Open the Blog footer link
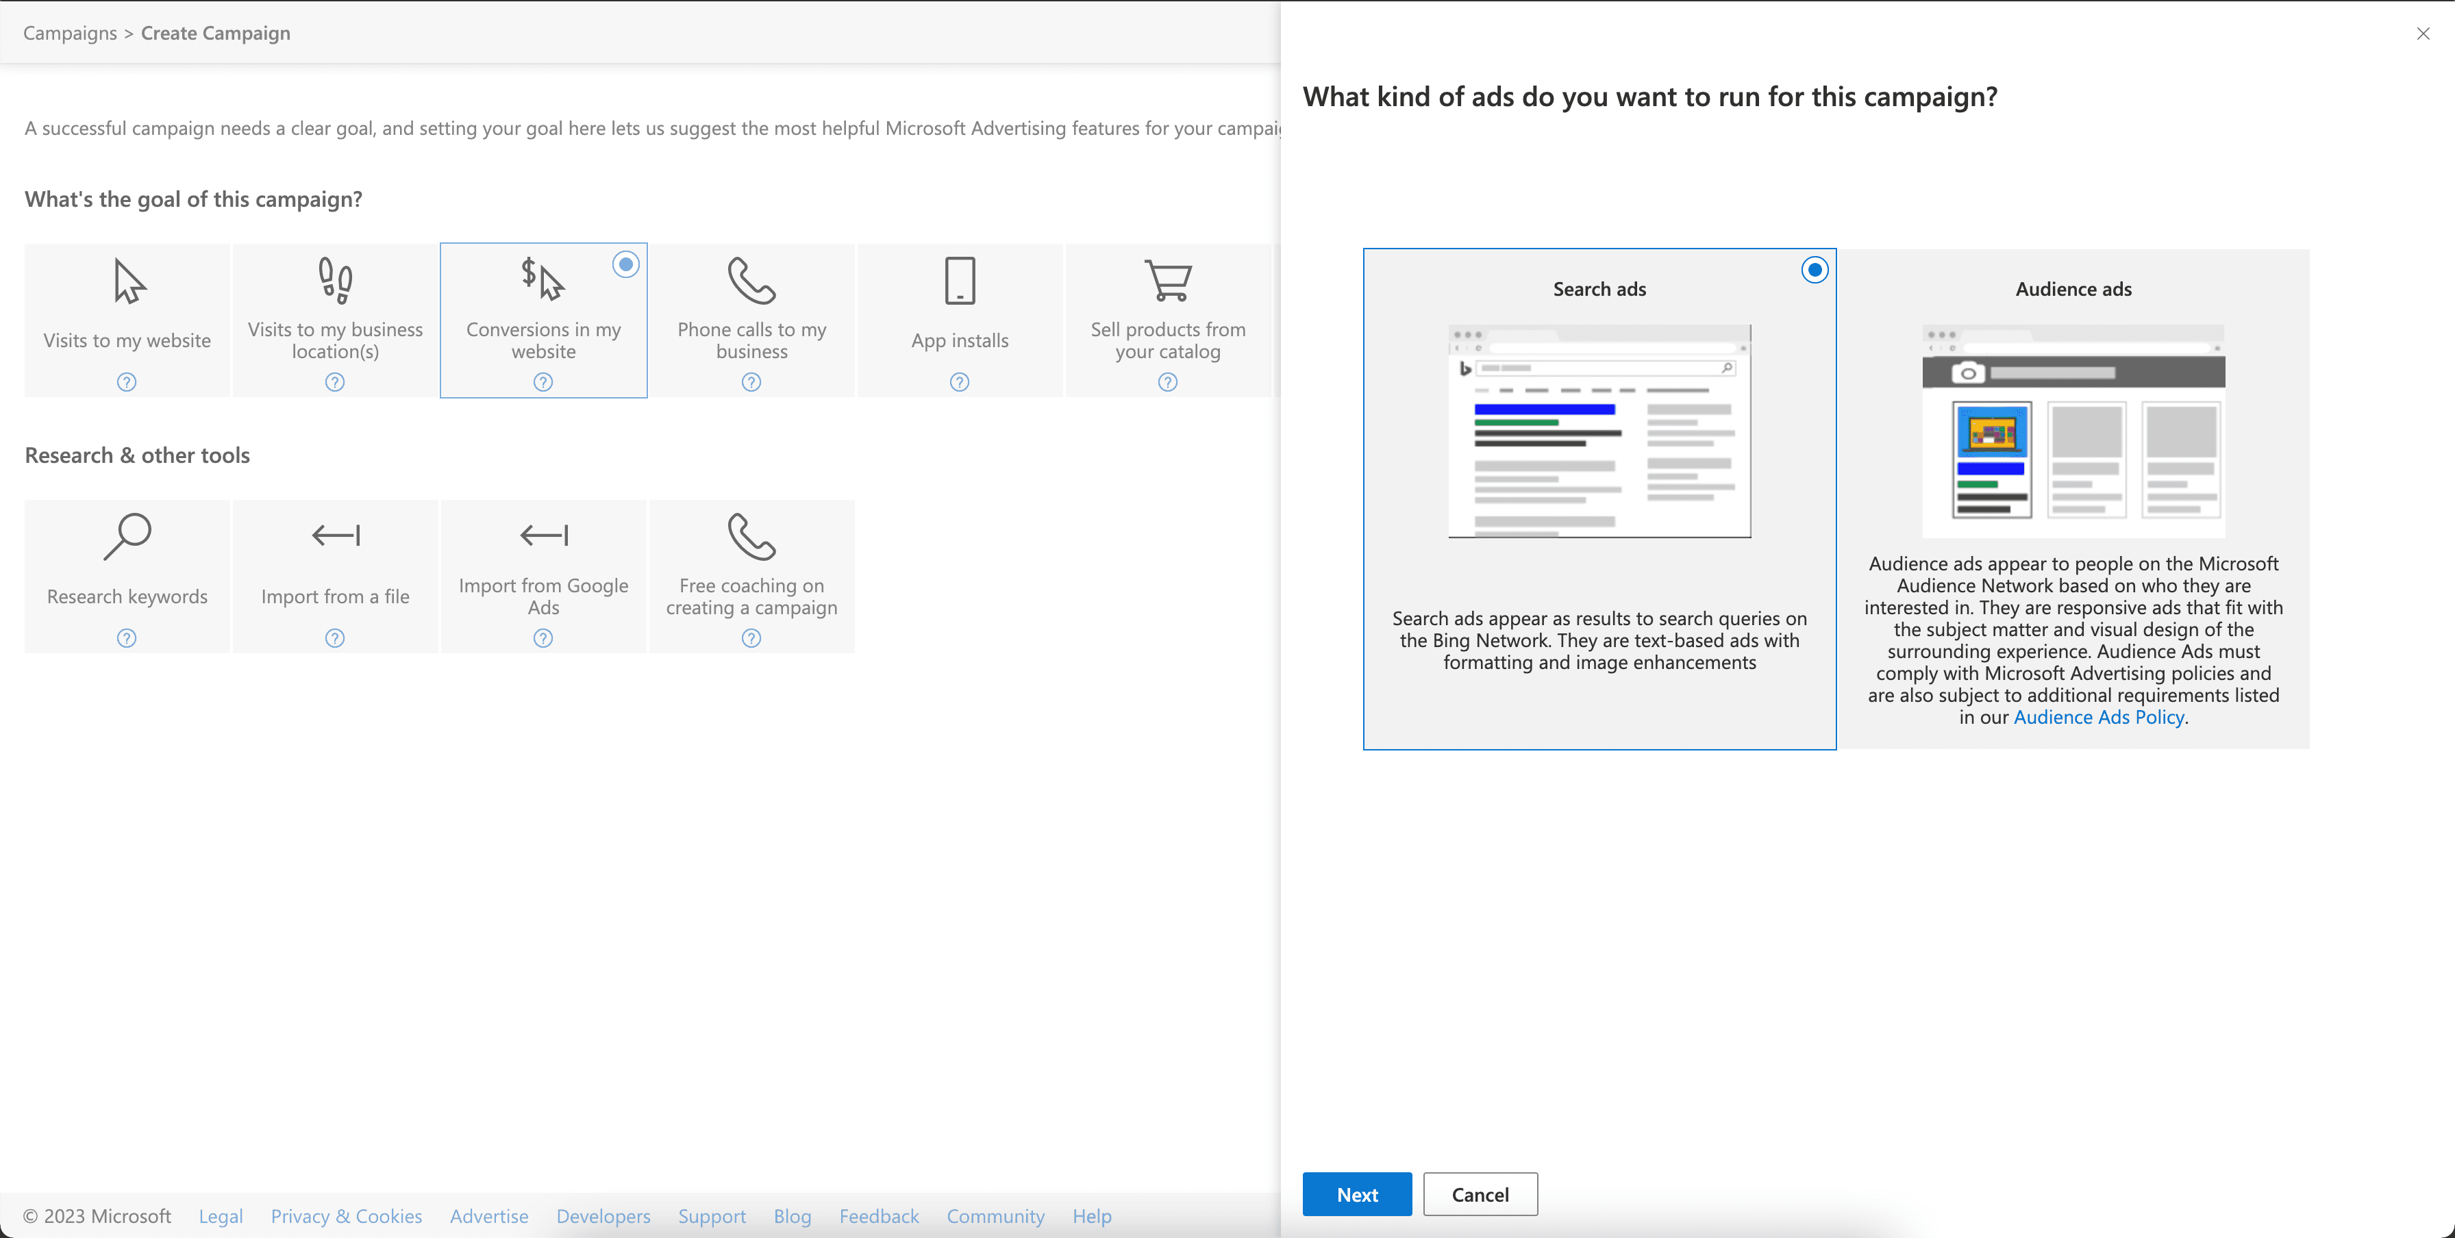The height and width of the screenshot is (1238, 2455). point(792,1216)
